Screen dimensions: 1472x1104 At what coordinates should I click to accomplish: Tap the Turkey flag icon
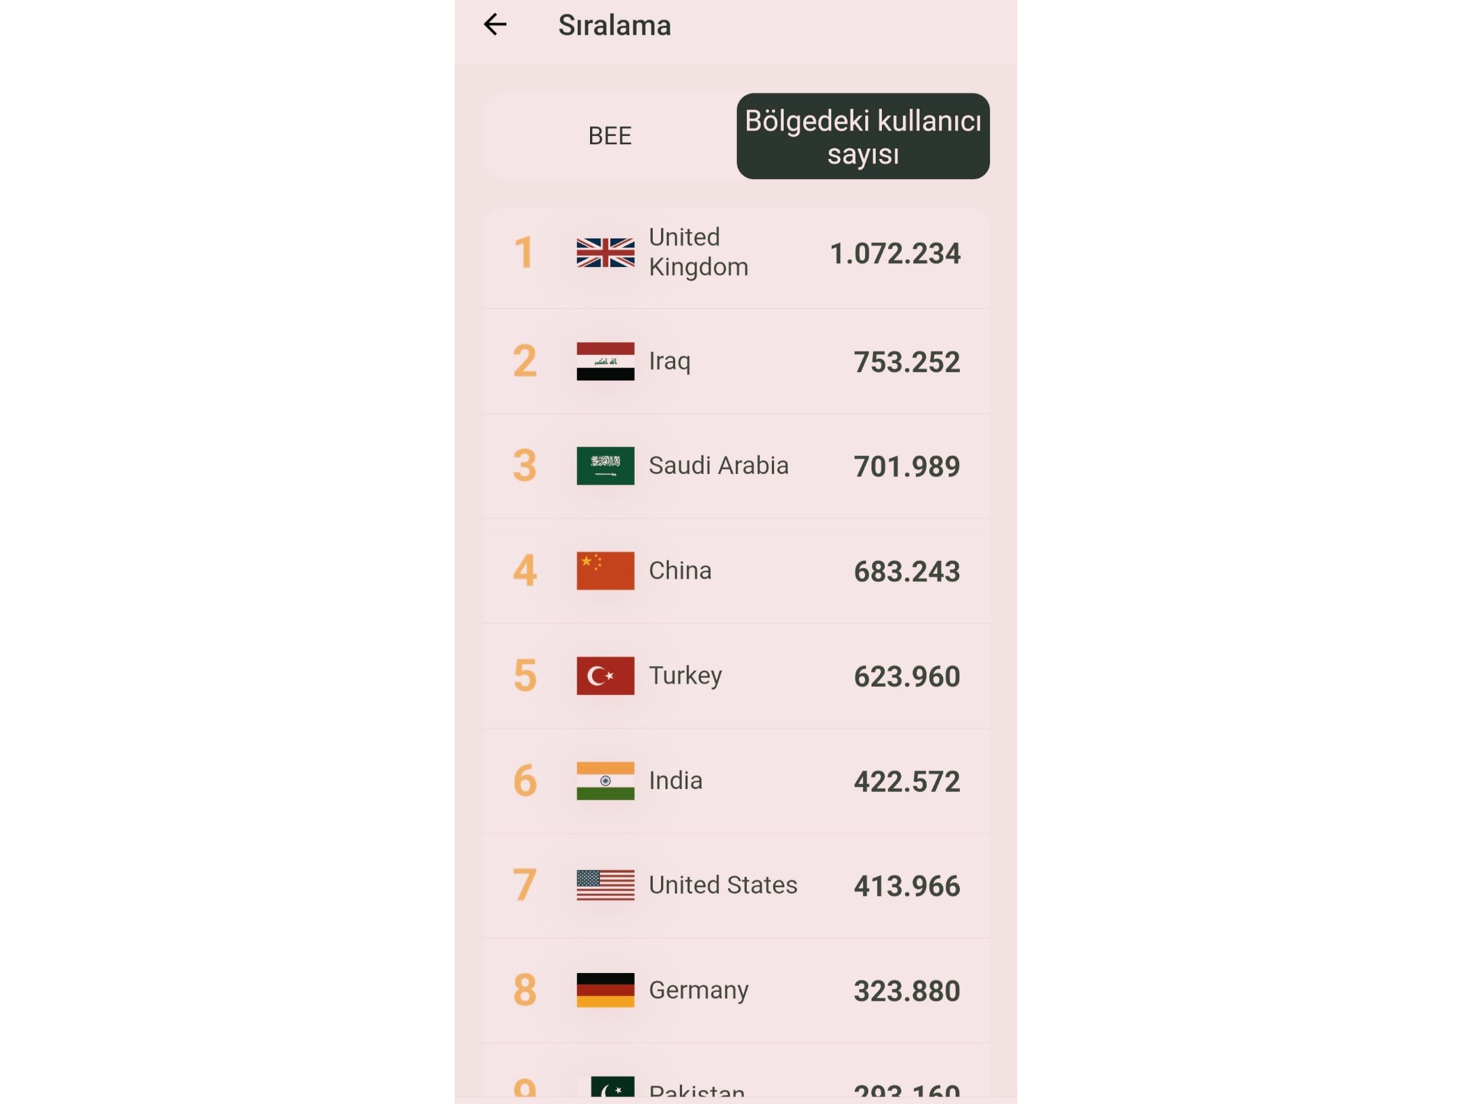point(605,676)
